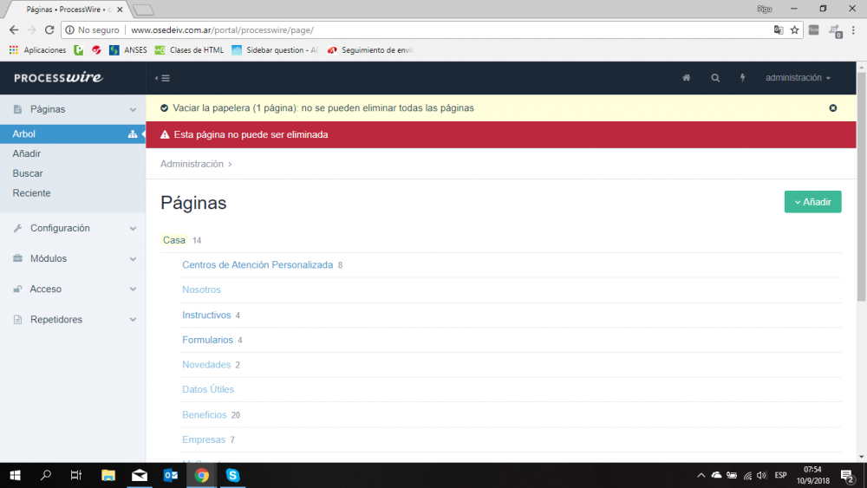Open Task View from the taskbar

click(76, 475)
